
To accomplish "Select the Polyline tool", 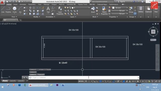I will 8,10.
